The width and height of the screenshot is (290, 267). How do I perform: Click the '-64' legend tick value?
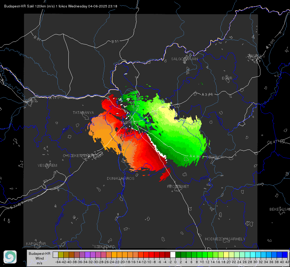58,262
